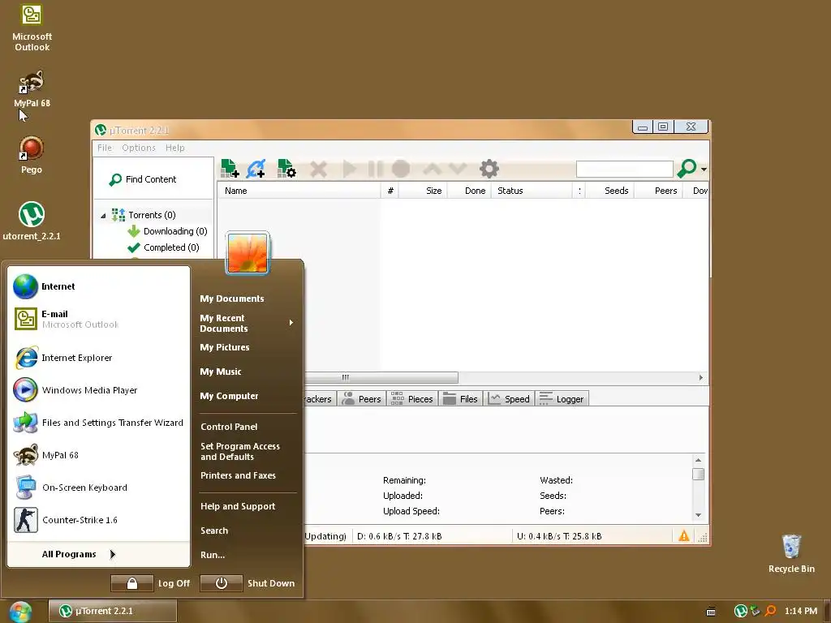Sort by the Name column header
The width and height of the screenshot is (831, 623).
pos(299,191)
